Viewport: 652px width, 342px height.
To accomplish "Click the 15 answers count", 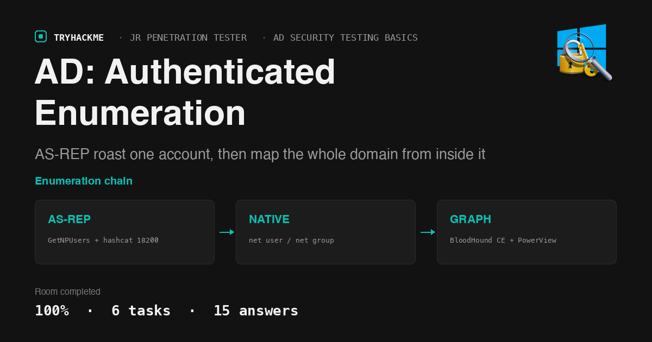I will tap(256, 311).
